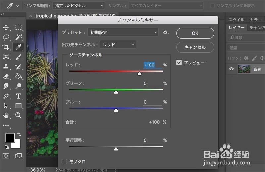This screenshot has width=265, height=172.
Task: Select the Smudge tool
Action: pos(6,86)
